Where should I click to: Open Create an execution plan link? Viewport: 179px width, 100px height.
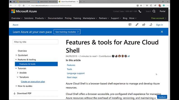pos(33,81)
